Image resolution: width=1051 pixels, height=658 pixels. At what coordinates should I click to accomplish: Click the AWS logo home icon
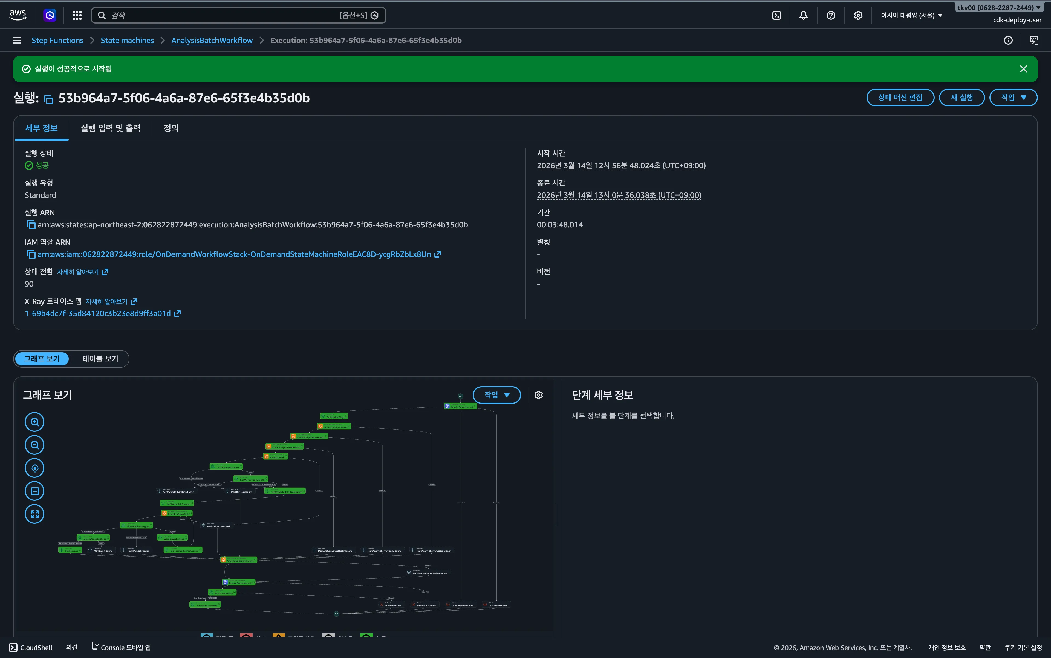(x=18, y=15)
